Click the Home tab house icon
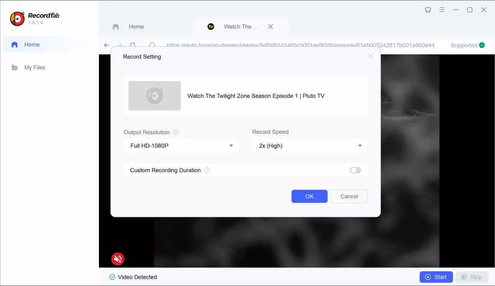The height and width of the screenshot is (286, 495). click(116, 27)
